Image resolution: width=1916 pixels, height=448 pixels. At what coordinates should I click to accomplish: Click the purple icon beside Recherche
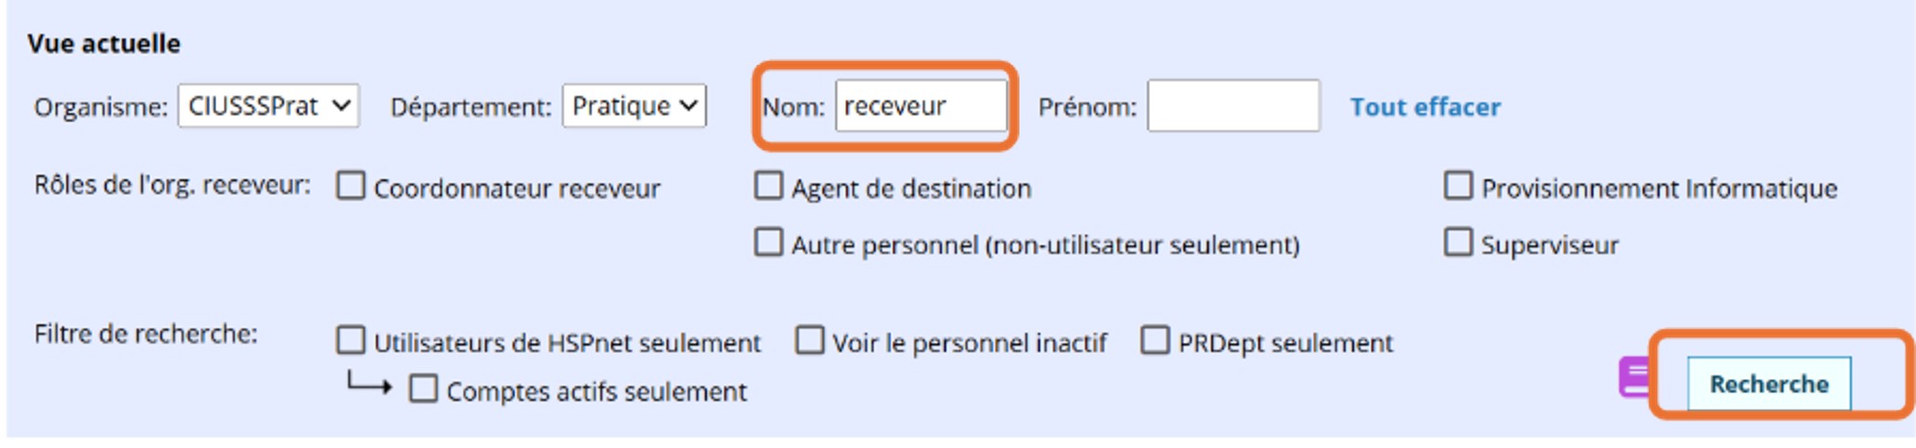click(x=1635, y=377)
